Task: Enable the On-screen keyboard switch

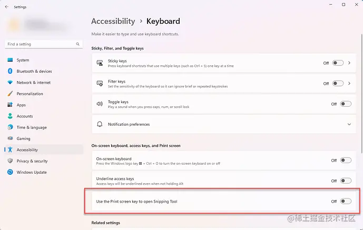Action: [x=346, y=160]
